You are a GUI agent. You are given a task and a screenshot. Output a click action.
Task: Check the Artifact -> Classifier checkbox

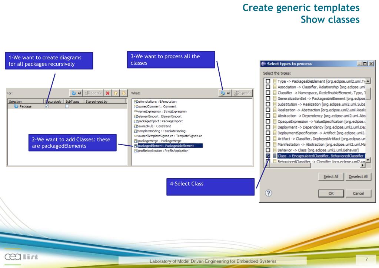pyautogui.click(x=268, y=139)
